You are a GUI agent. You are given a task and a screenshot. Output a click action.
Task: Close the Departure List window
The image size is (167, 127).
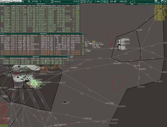coord(69,56)
